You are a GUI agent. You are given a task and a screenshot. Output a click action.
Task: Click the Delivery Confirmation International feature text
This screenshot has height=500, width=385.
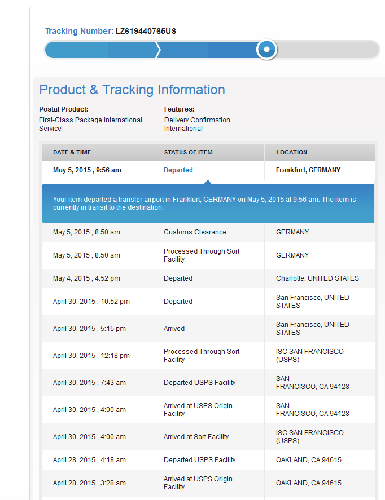coord(197,124)
